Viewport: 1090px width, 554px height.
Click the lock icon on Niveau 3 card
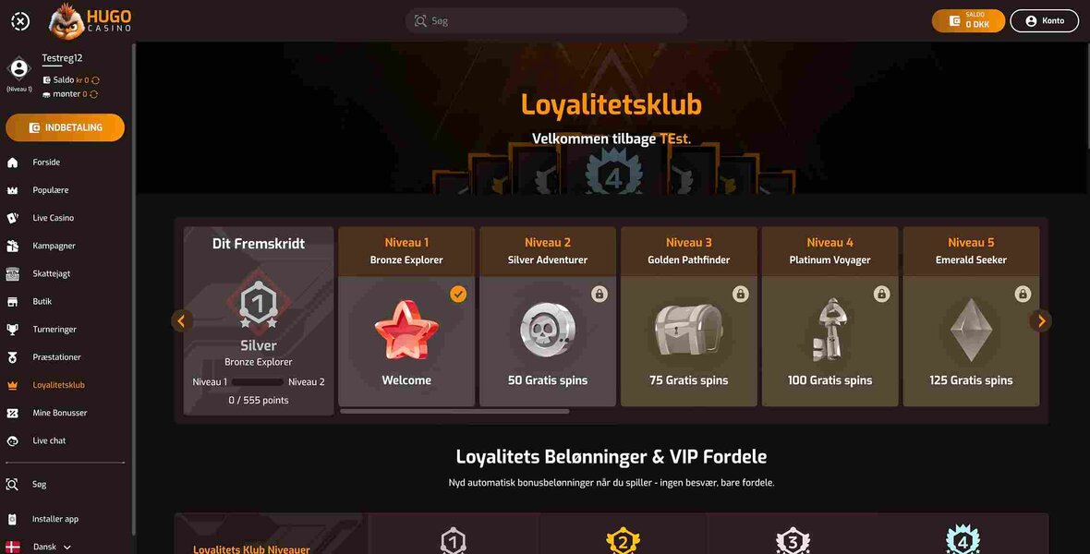point(740,294)
